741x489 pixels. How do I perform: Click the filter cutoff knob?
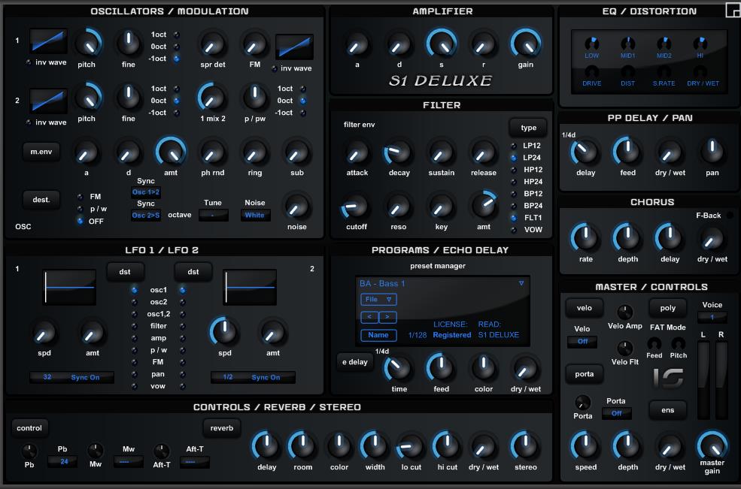[x=356, y=207]
